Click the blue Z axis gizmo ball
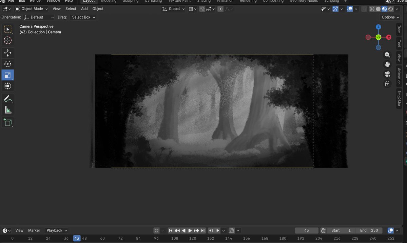Screen dimensions: 407x243 pyautogui.click(x=379, y=27)
